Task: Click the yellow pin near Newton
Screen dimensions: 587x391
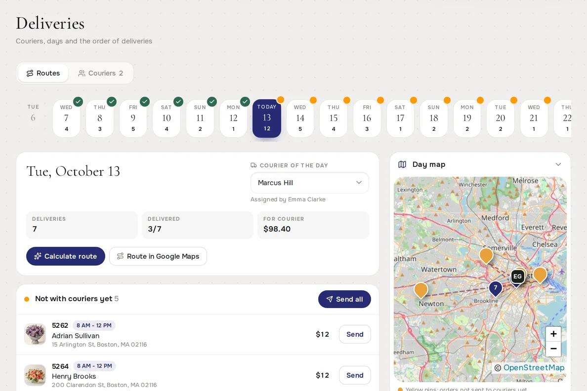Action: pyautogui.click(x=421, y=290)
